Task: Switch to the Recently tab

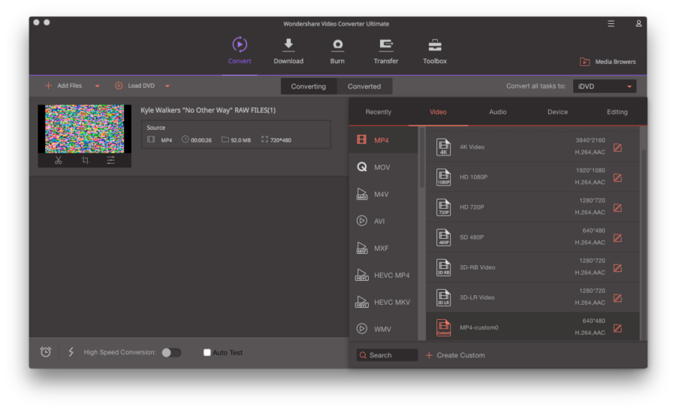Action: pyautogui.click(x=378, y=112)
